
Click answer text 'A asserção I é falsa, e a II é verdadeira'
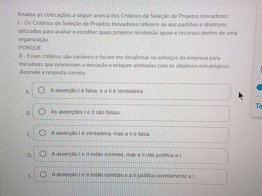click(97, 91)
